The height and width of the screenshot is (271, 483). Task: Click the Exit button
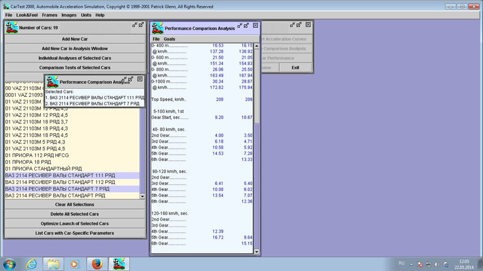pos(295,68)
